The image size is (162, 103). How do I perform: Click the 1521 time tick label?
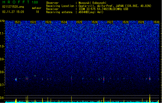tap(18, 22)
